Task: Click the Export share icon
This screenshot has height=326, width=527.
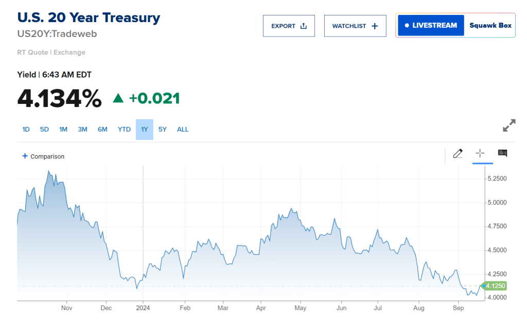Action: tap(304, 26)
